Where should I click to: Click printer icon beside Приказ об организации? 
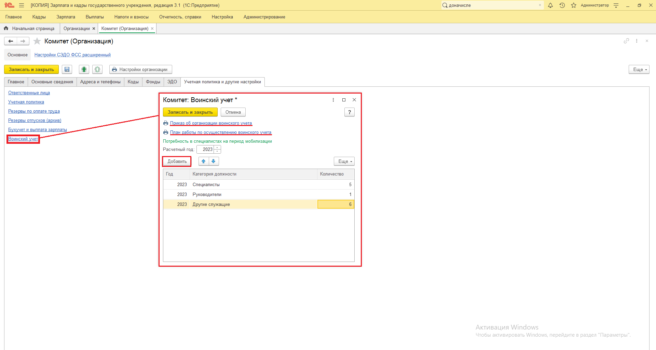pyautogui.click(x=166, y=123)
